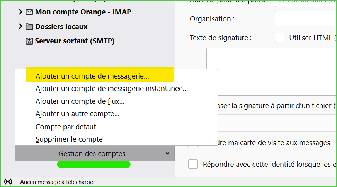The height and width of the screenshot is (187, 337).
Task: Select Ajouter un compte de messagerie
Action: coord(92,76)
